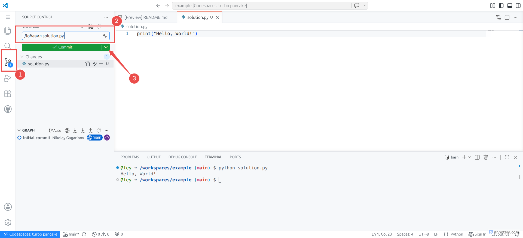The width and height of the screenshot is (523, 238).
Task: Open the Accounts menu icon
Action: 8,207
